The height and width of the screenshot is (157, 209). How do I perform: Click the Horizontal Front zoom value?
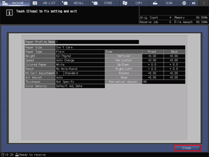click(153, 60)
